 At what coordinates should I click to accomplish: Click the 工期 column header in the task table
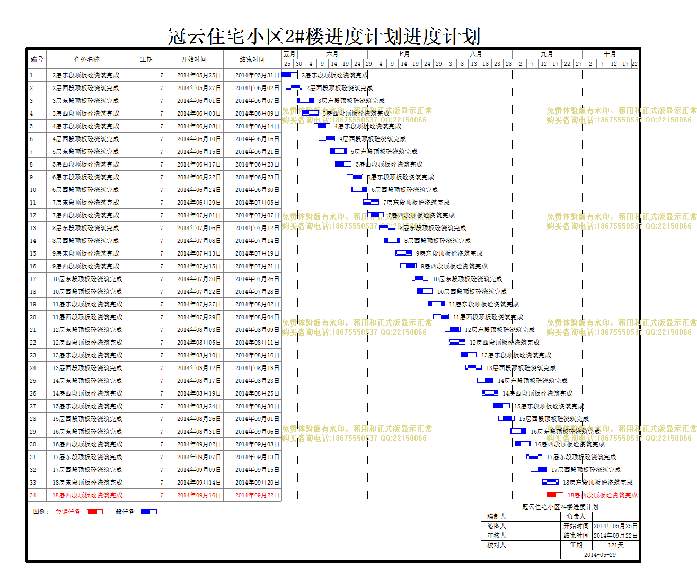pyautogui.click(x=146, y=59)
